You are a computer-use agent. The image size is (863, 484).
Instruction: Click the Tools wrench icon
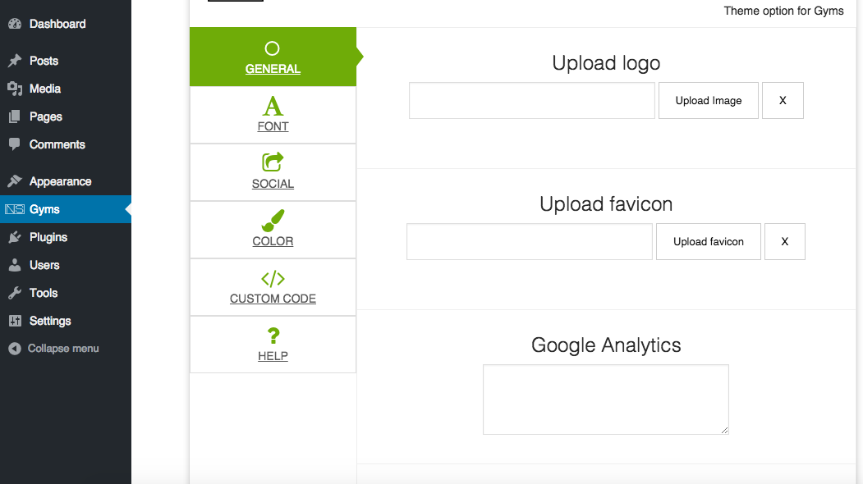pos(15,293)
